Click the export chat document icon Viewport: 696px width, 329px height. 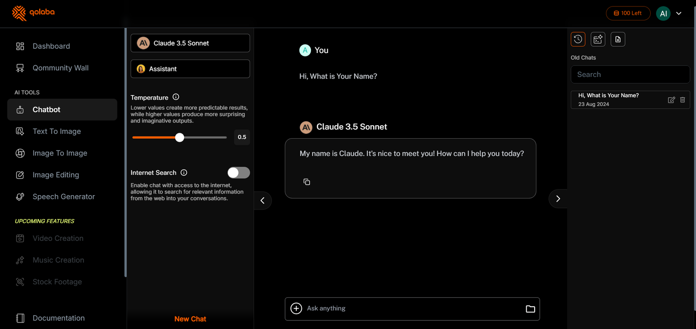pos(618,39)
